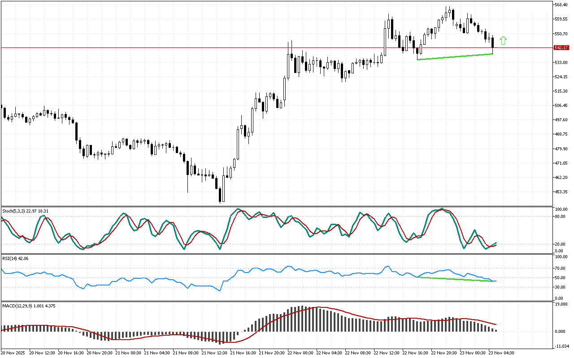Click the MACD 0.000 scale label
The image size is (574, 358).
[560, 331]
